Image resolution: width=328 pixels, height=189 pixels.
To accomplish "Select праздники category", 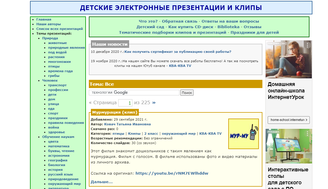I will (x=58, y=118).
